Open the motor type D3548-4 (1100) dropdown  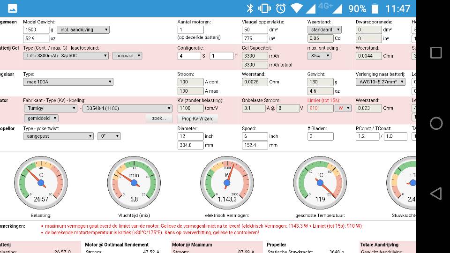pos(127,108)
